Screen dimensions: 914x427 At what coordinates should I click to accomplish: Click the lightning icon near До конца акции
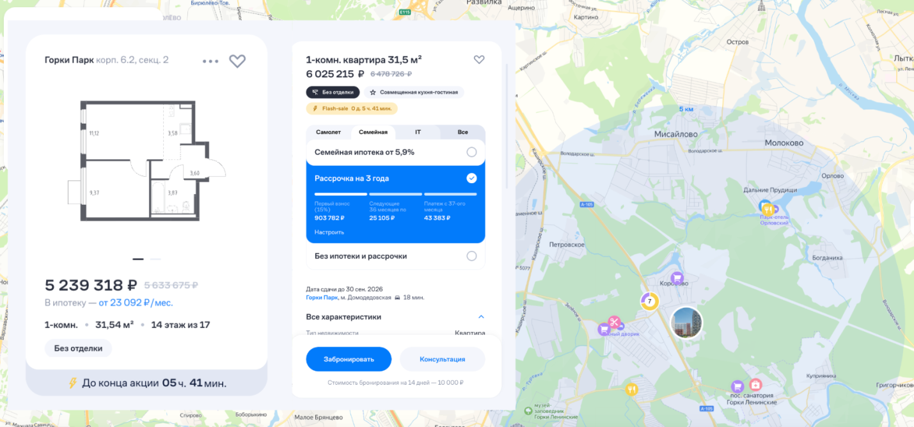coord(73,383)
